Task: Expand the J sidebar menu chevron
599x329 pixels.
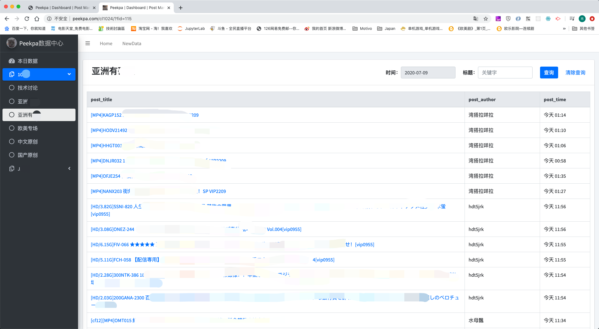Action: point(69,168)
